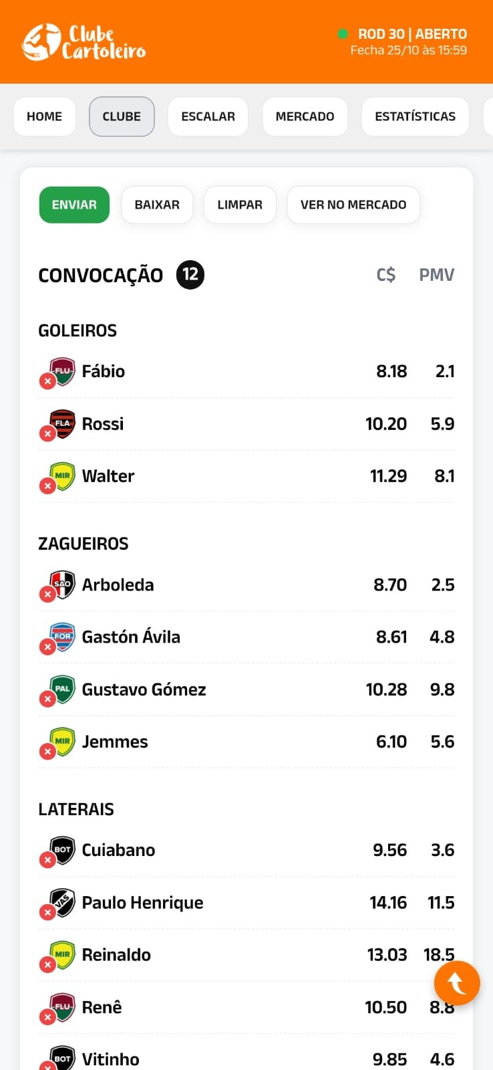Open the Clube Cartoleiro logo
This screenshot has height=1070, width=493.
pos(84,42)
